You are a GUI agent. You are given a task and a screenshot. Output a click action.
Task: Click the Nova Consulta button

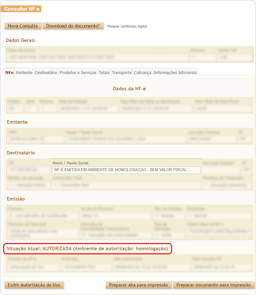coord(23,26)
